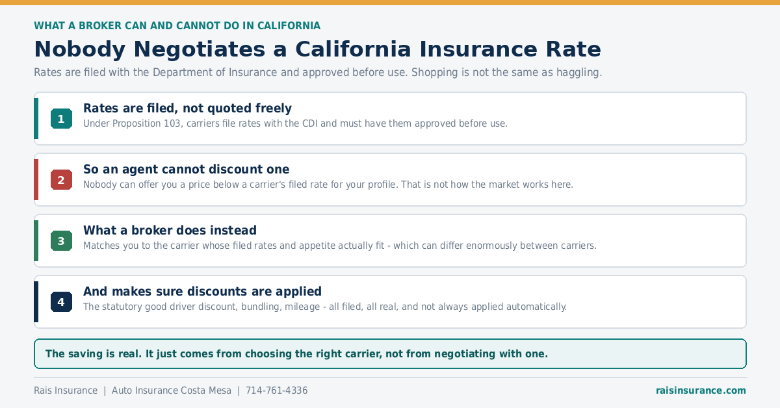The height and width of the screenshot is (408, 780).
Task: Click the main title 'Nobody Negotiates a California Insurance Rate'
Action: tap(317, 49)
